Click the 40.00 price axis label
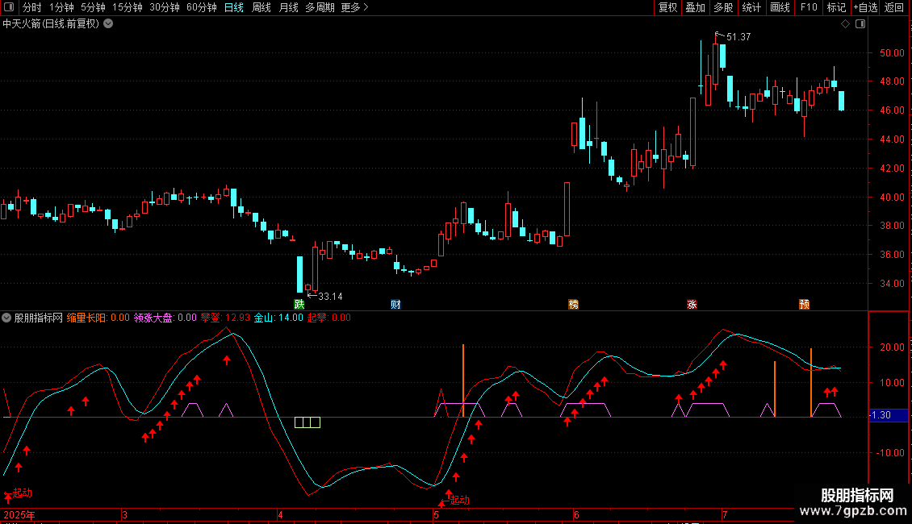This screenshot has height=524, width=912. [892, 198]
